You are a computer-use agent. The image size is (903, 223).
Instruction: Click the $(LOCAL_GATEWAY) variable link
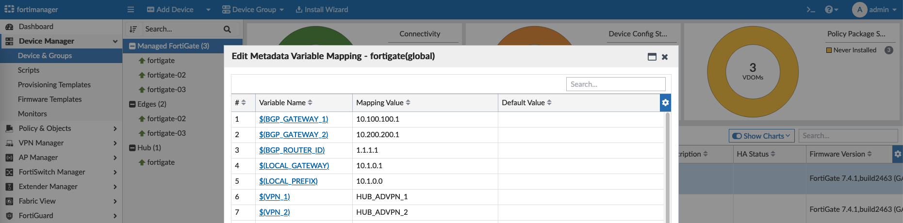tap(294, 166)
